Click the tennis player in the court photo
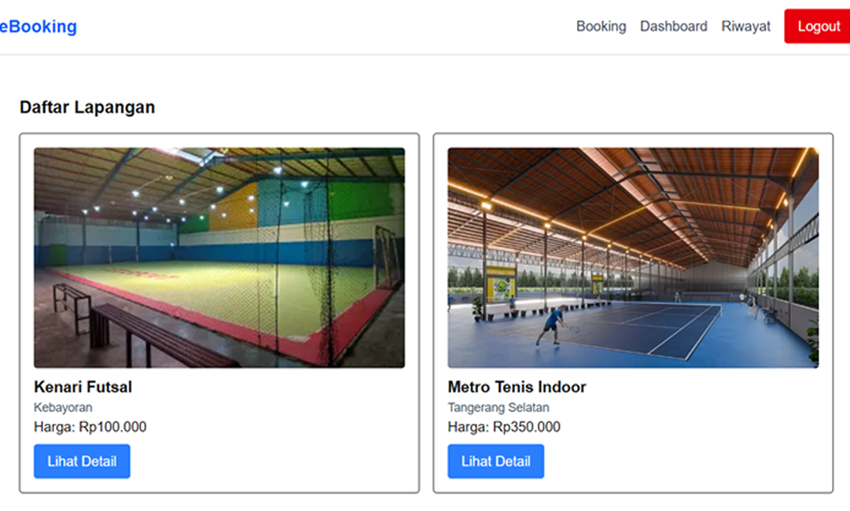Screen dimensions: 850x511 click(x=554, y=324)
